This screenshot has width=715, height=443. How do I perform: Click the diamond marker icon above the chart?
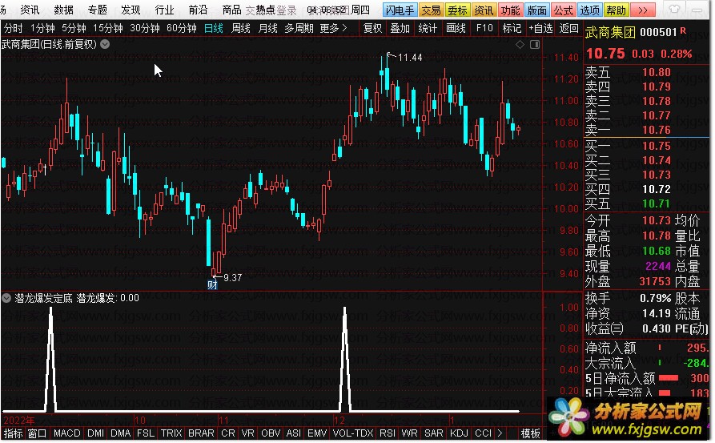pyautogui.click(x=520, y=44)
